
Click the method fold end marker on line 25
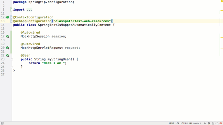point(12,67)
